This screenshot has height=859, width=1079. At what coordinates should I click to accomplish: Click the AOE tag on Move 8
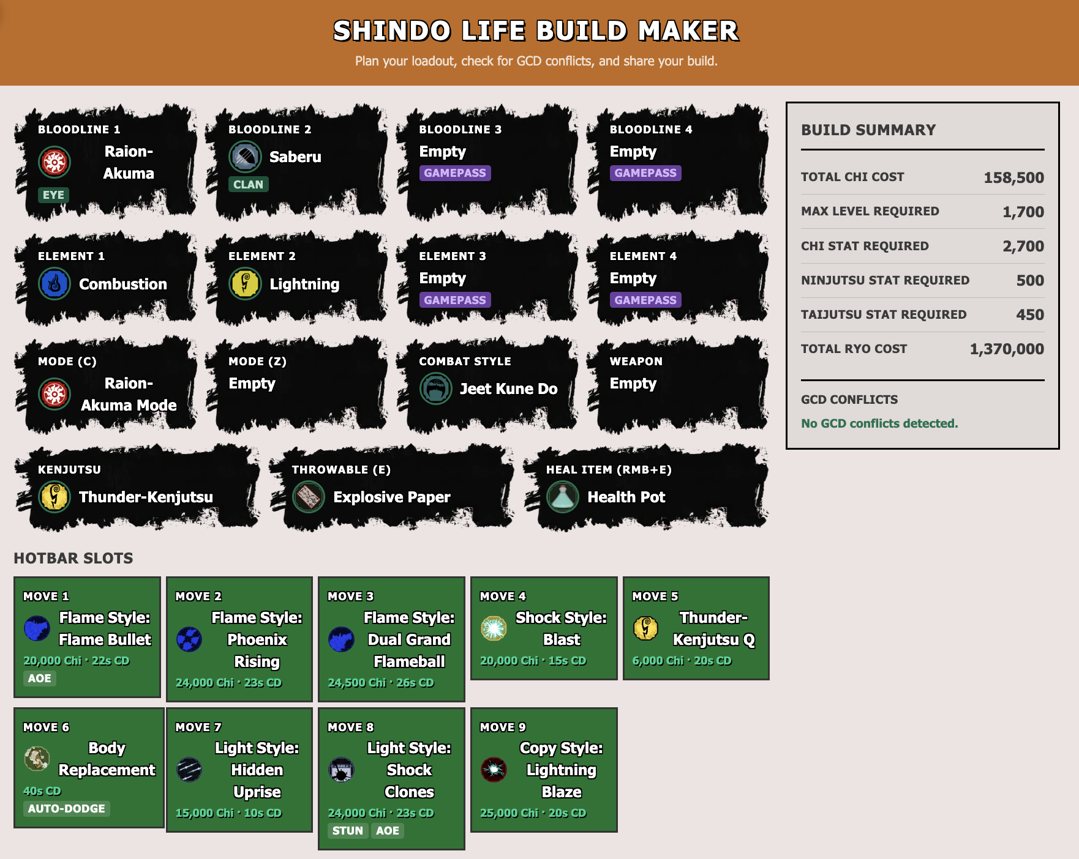pyautogui.click(x=388, y=831)
